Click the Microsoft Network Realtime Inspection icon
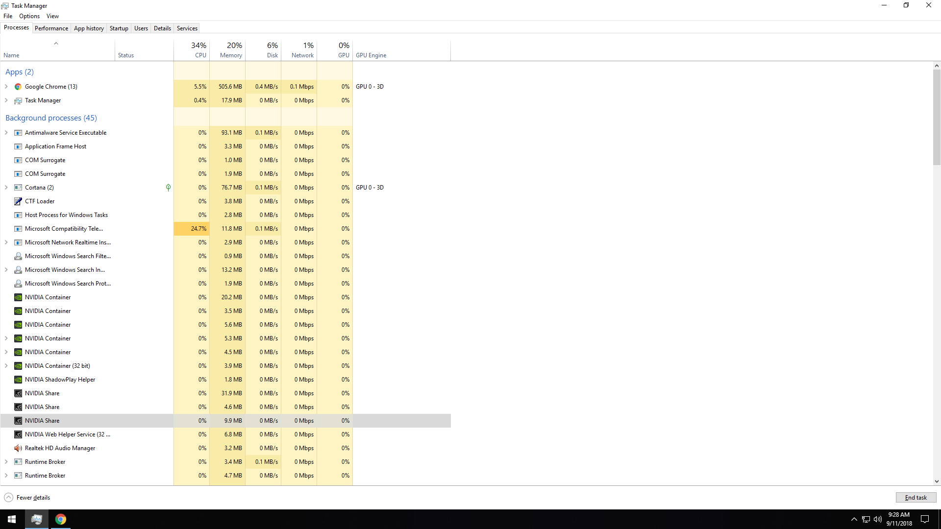941x529 pixels. (18, 242)
